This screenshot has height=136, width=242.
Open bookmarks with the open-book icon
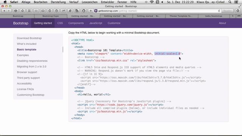pos(43,11)
